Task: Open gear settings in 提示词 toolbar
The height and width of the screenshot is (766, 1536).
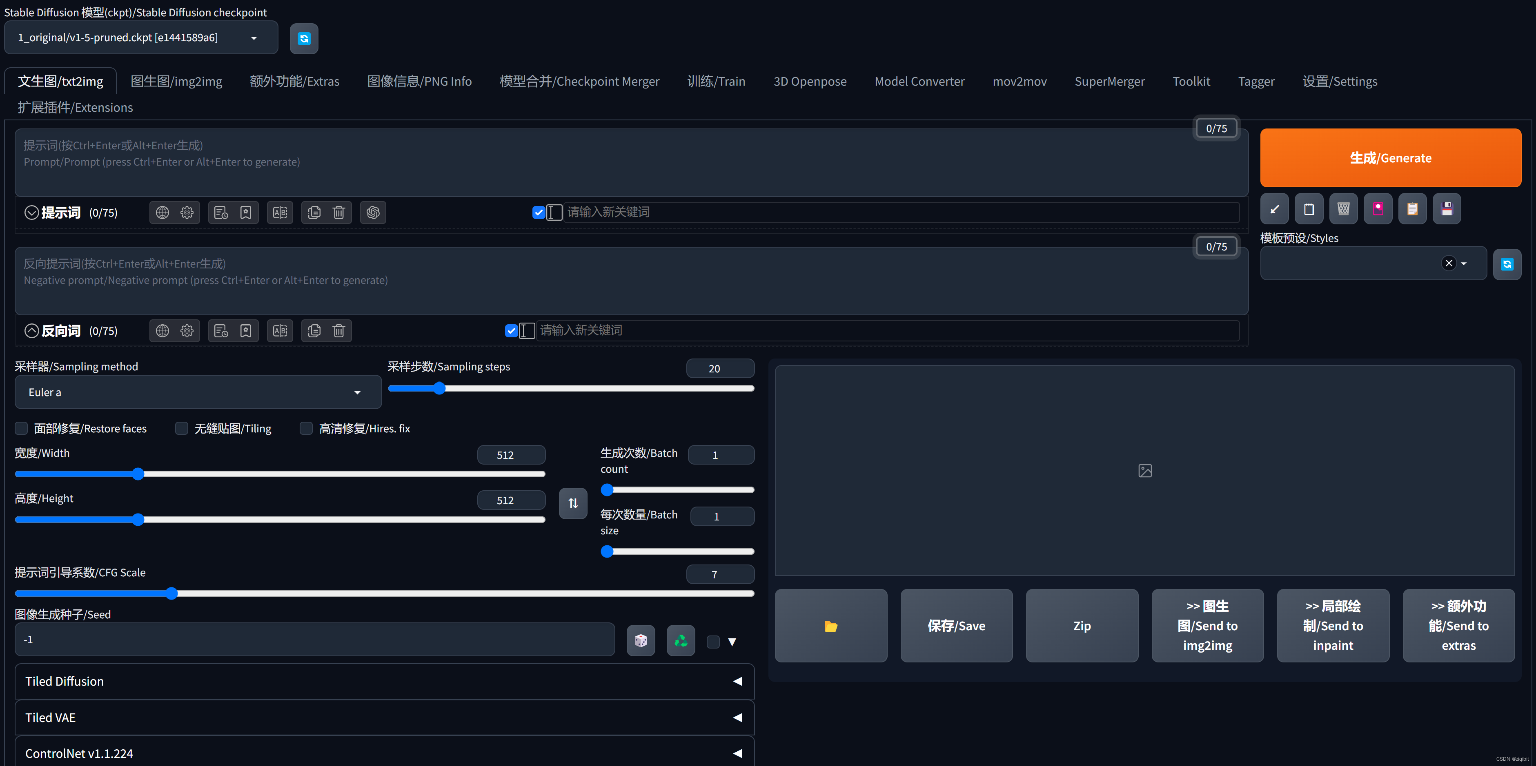Action: click(187, 213)
